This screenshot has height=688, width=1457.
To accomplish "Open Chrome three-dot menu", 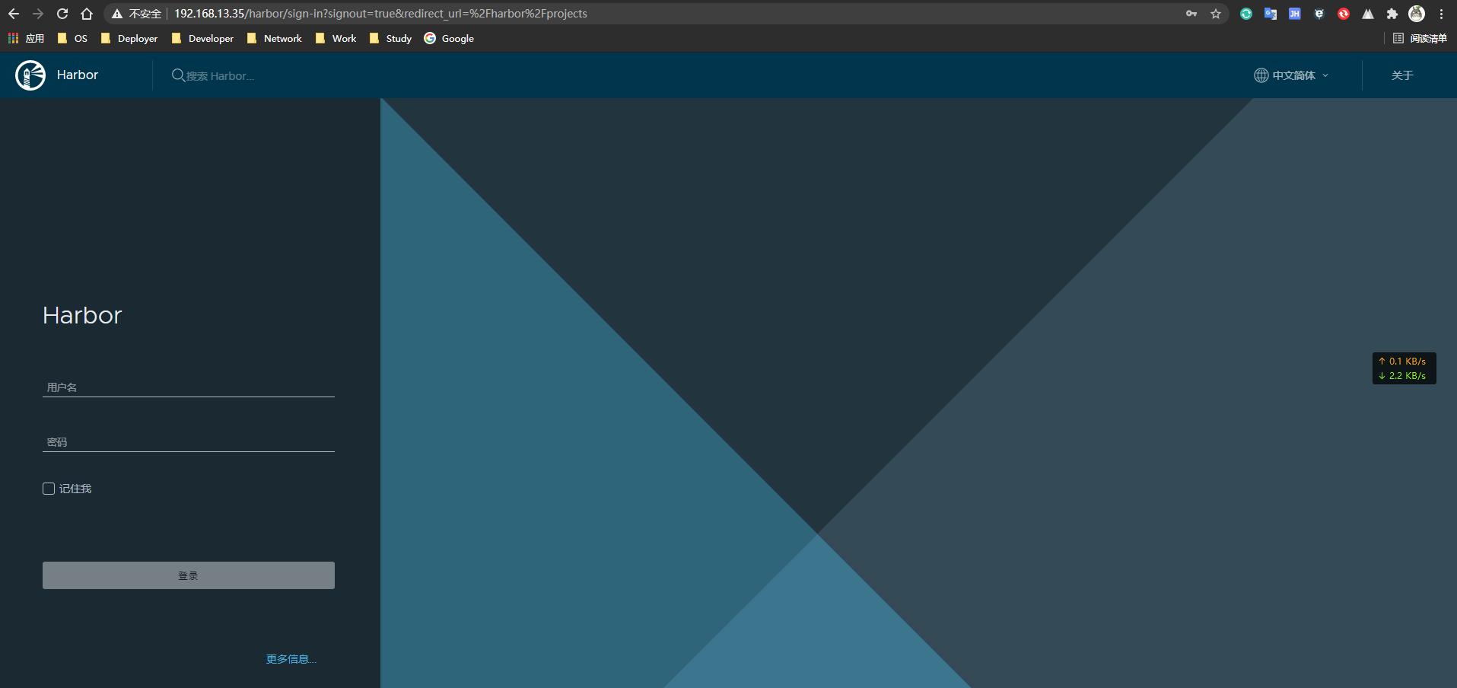I will point(1441,14).
